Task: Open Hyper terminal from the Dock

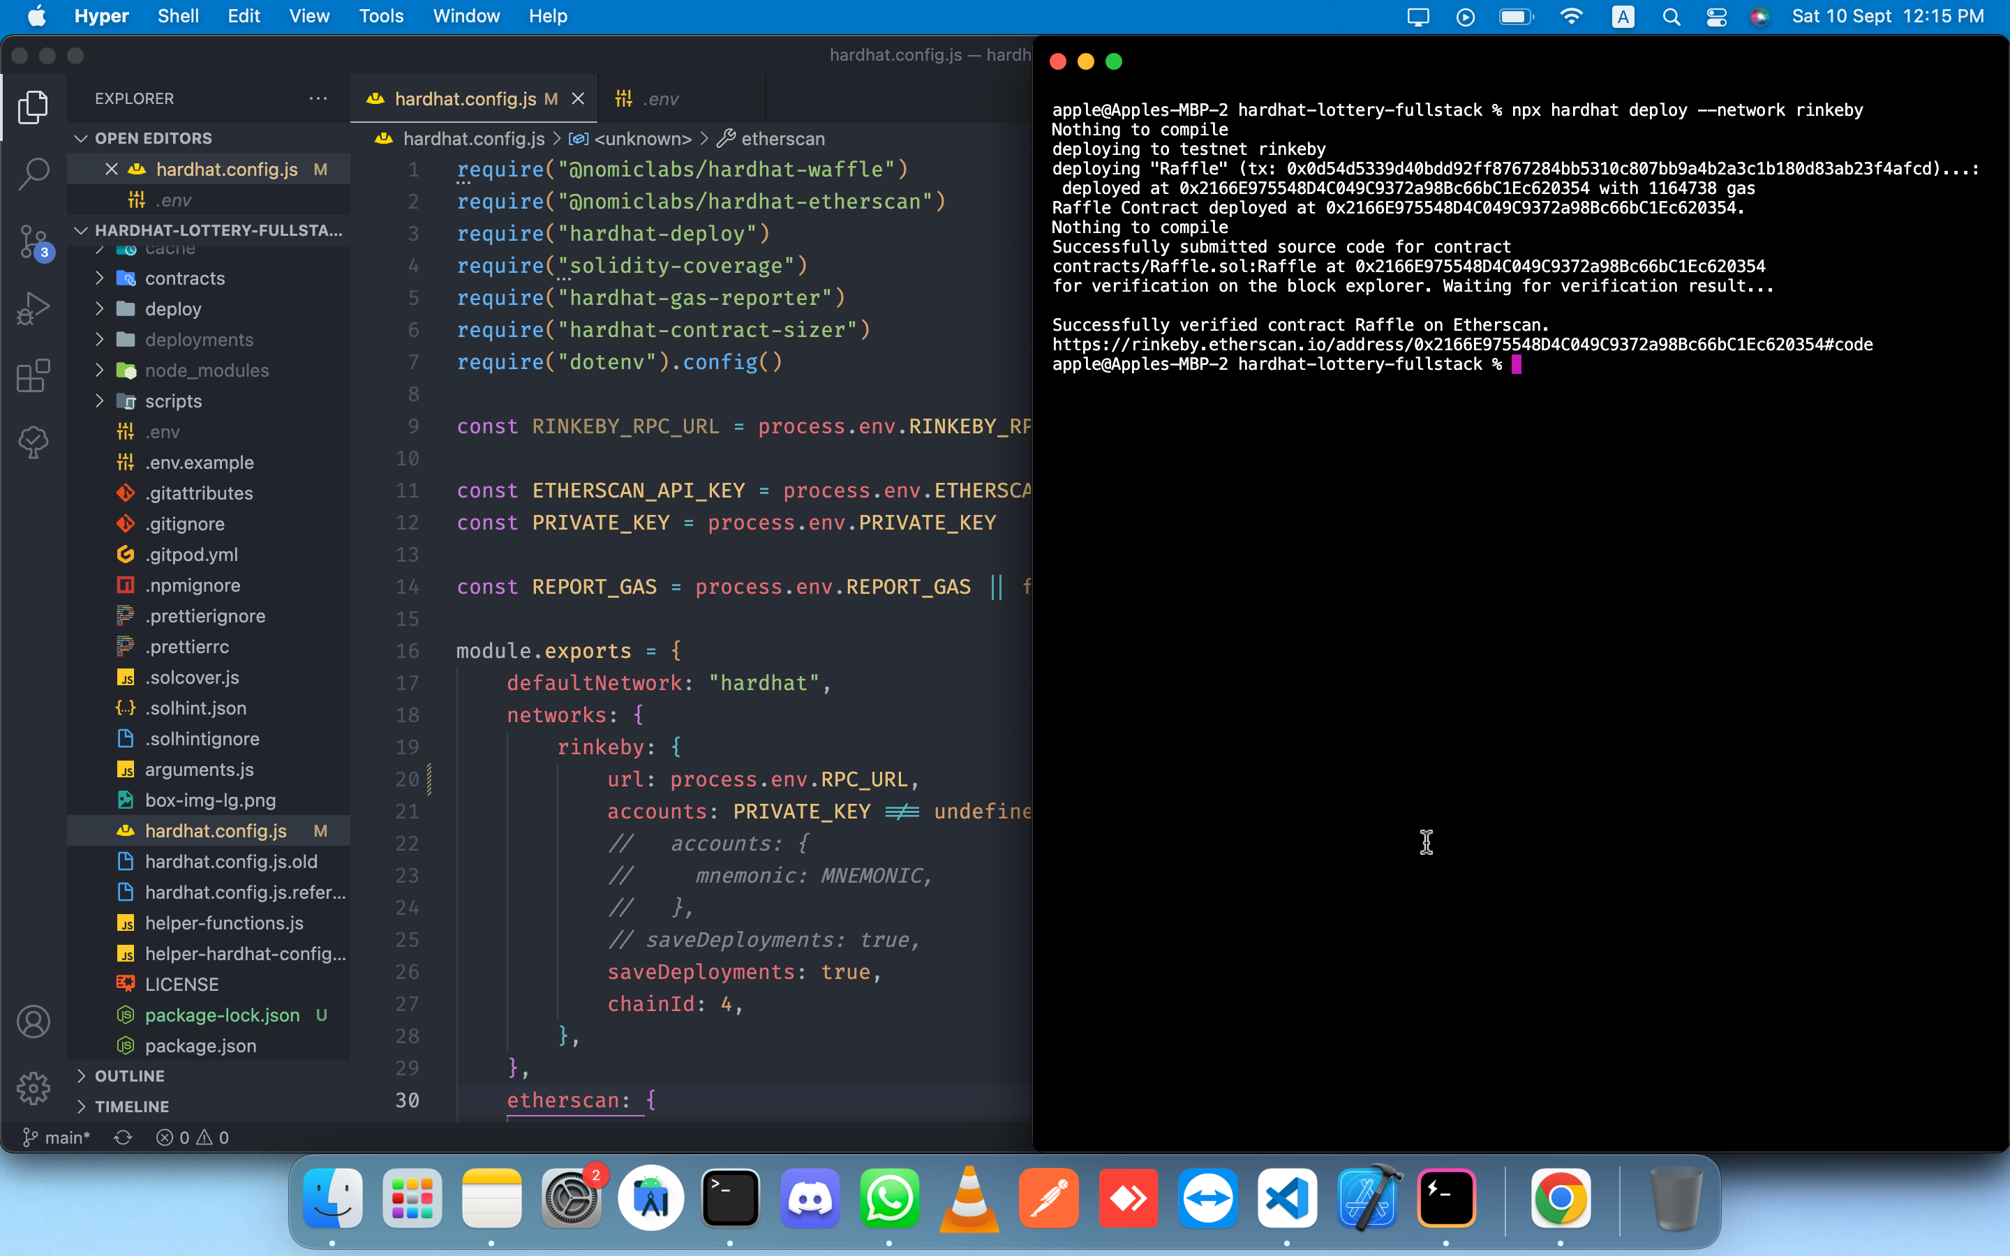Action: pos(1446,1198)
